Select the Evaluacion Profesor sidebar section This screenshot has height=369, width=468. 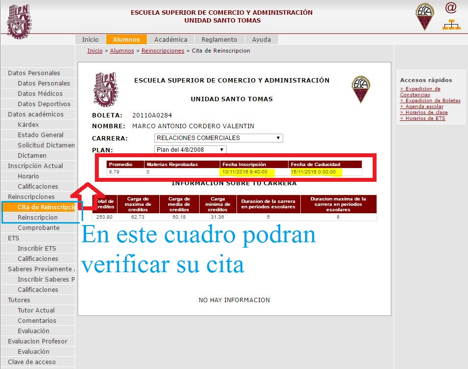click(37, 341)
